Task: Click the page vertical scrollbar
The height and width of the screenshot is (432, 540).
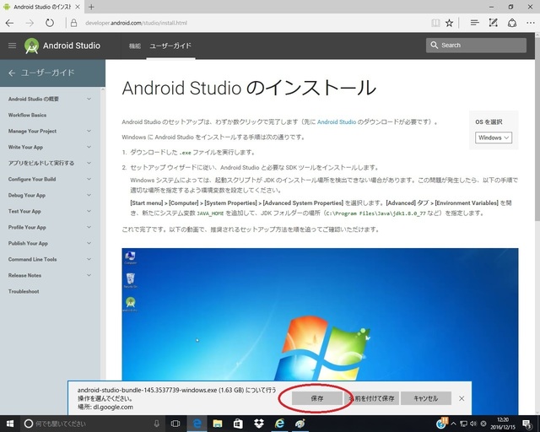Action: [537, 127]
